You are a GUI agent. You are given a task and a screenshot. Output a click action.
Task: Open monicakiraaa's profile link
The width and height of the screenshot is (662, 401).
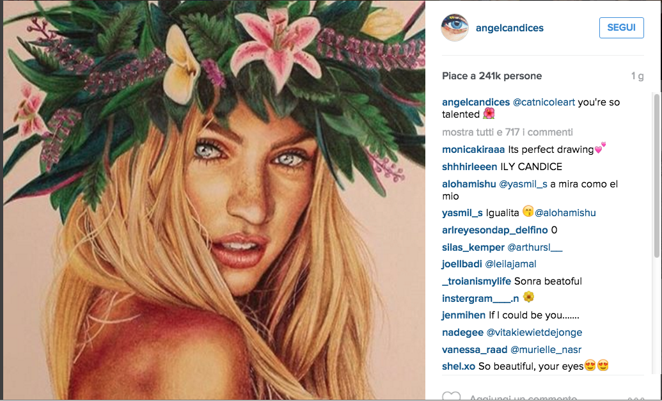click(473, 150)
